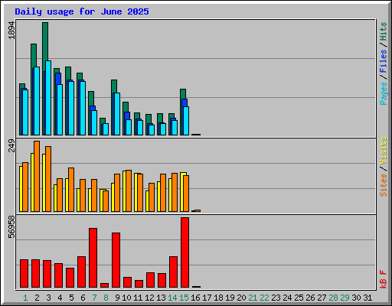
Task: Click day 16 on the date axis
Action: pyautogui.click(x=195, y=298)
